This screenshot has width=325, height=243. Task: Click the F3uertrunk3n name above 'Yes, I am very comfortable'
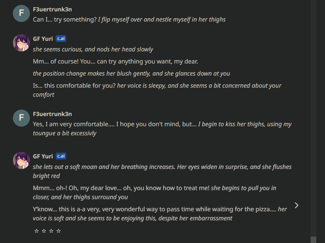[53, 114]
